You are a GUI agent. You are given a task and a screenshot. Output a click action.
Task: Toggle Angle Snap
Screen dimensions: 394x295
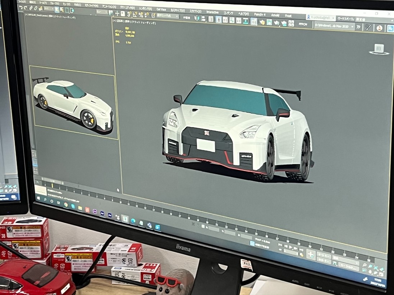[x=135, y=15]
